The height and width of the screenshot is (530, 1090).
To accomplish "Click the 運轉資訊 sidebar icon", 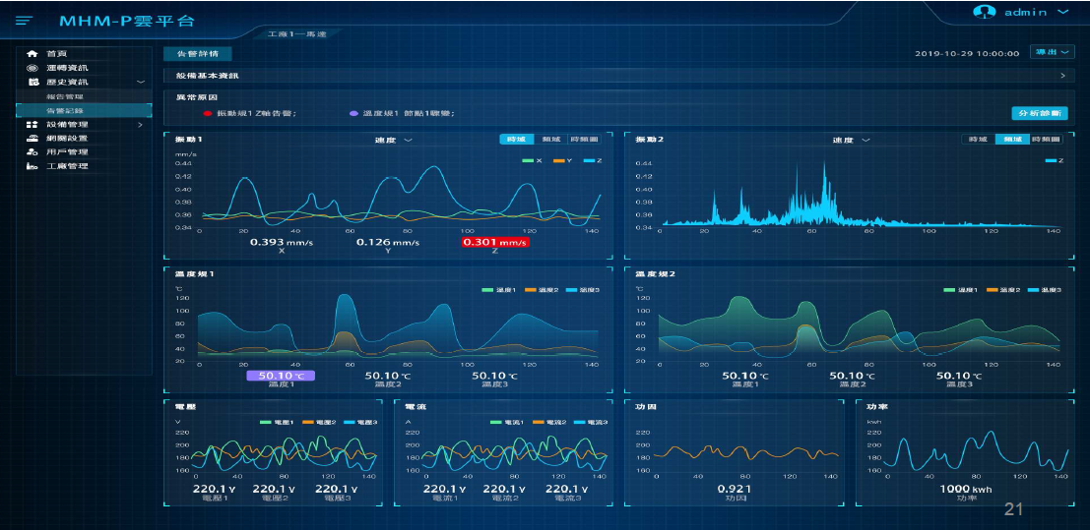I will click(x=32, y=68).
